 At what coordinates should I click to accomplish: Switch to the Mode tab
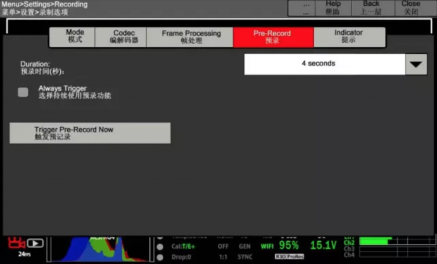pyautogui.click(x=75, y=37)
